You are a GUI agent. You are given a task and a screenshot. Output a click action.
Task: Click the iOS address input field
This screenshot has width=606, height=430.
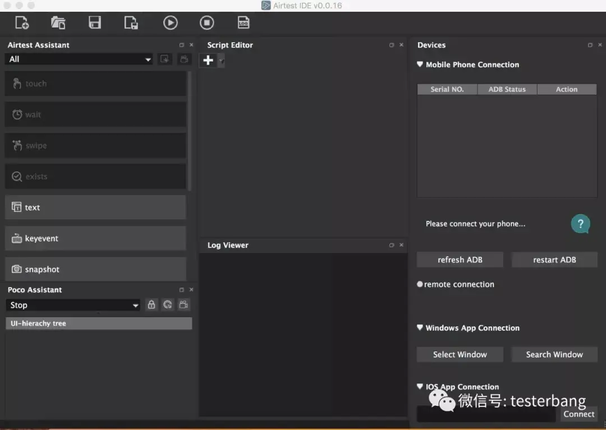tap(486, 414)
